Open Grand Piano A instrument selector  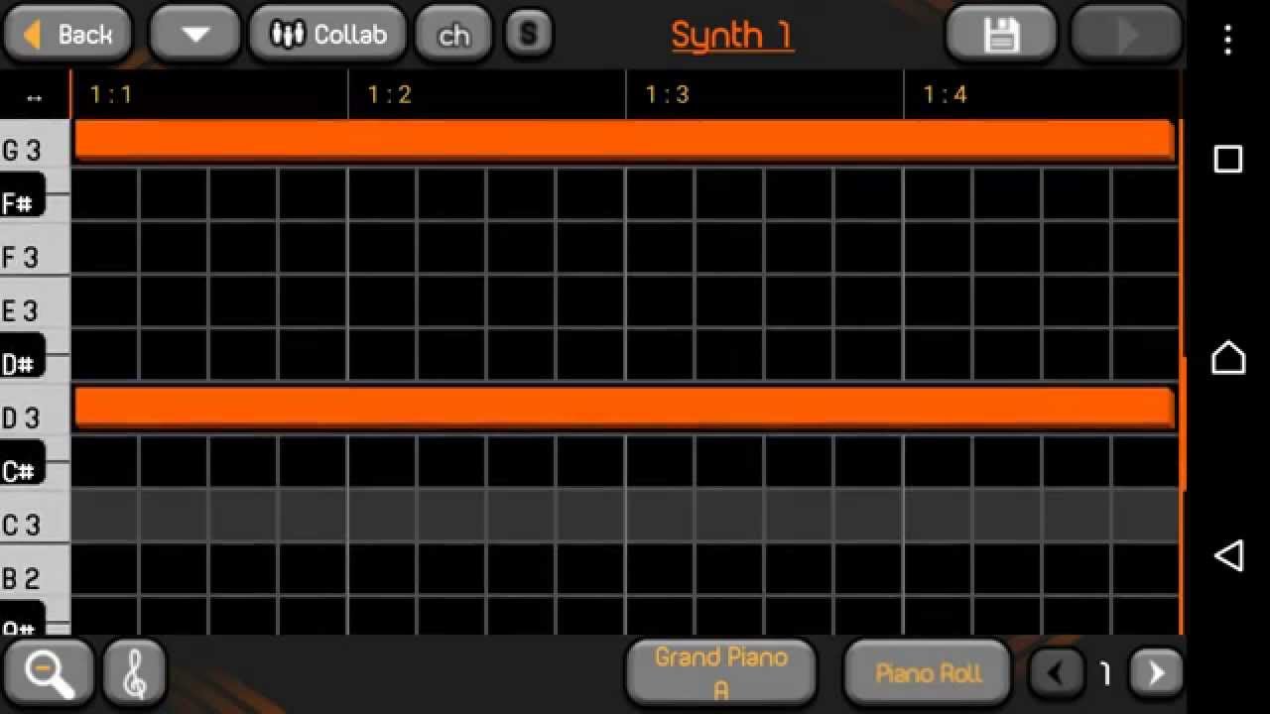coord(721,672)
